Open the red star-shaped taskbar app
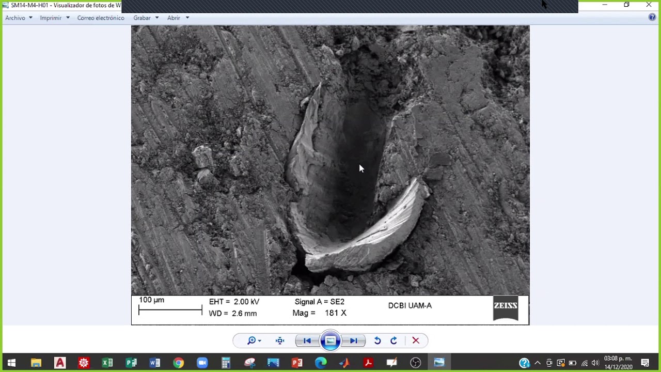Image resolution: width=661 pixels, height=372 pixels. (84, 363)
